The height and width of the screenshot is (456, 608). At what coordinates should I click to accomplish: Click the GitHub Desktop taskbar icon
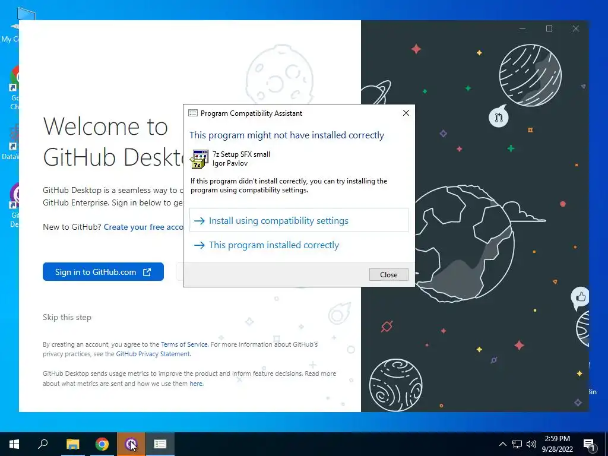point(131,444)
